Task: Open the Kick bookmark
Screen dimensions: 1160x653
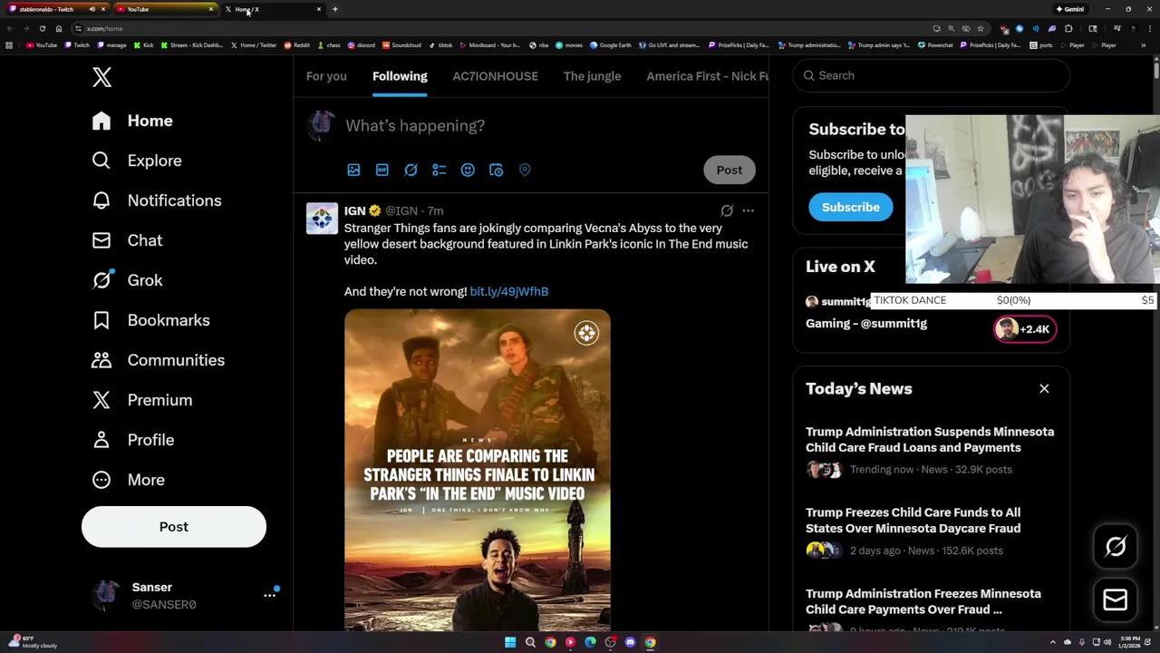Action: [144, 44]
